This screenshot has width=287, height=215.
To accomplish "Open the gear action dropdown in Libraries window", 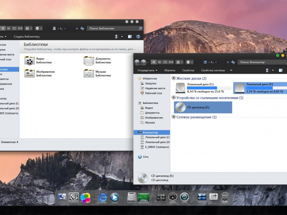I will 39,28.
